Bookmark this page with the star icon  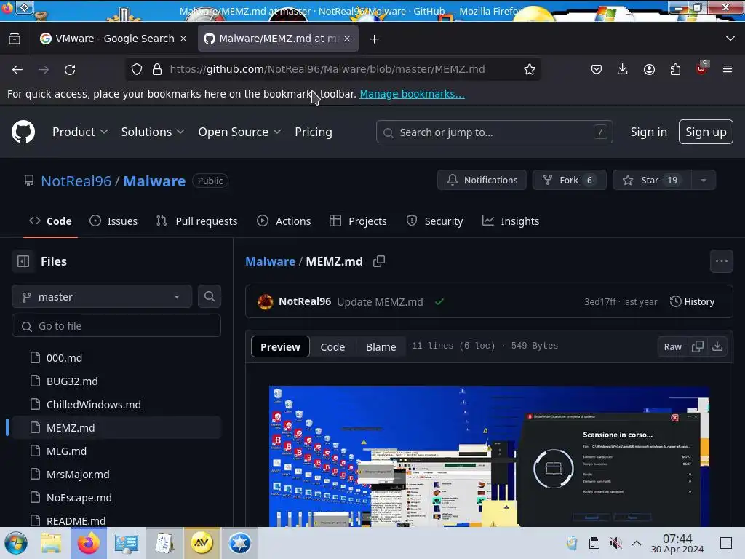530,69
